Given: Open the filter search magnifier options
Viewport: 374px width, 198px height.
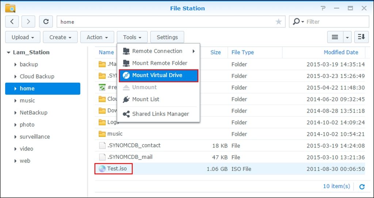Looking at the screenshot, I should click(298, 22).
